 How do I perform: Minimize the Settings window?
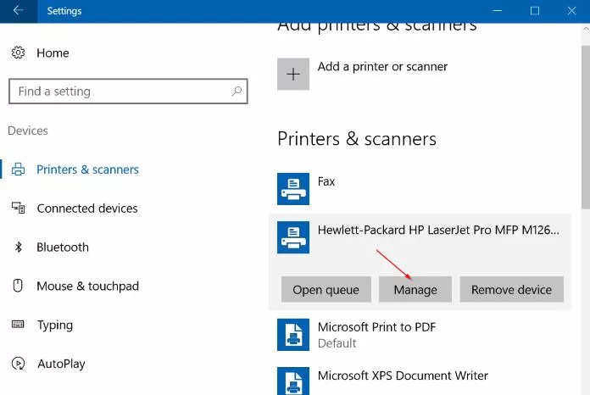tap(498, 11)
